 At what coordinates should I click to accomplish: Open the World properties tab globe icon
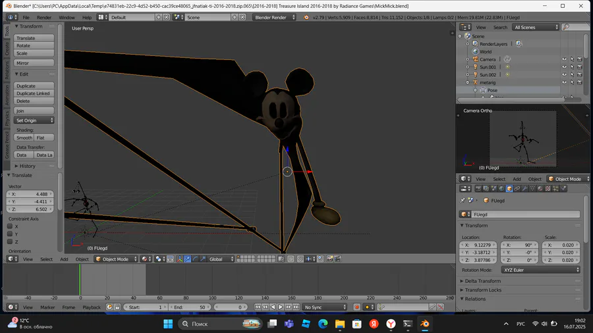[x=501, y=188]
